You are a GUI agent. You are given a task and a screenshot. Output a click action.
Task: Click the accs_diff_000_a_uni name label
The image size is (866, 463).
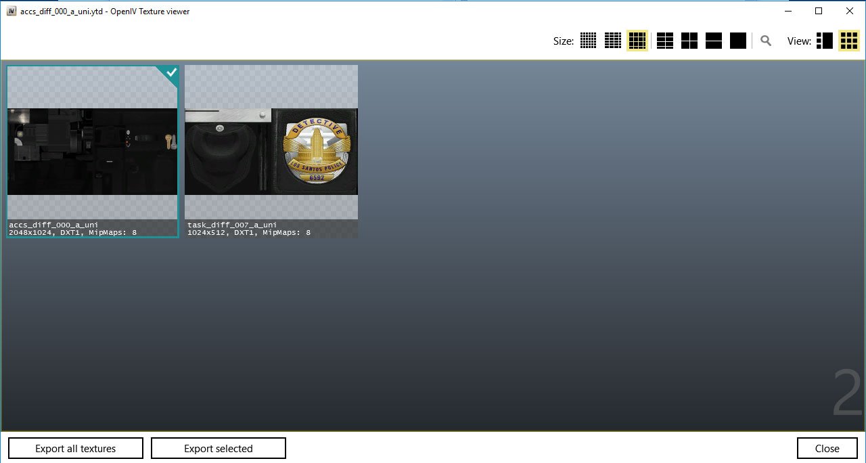(53, 225)
